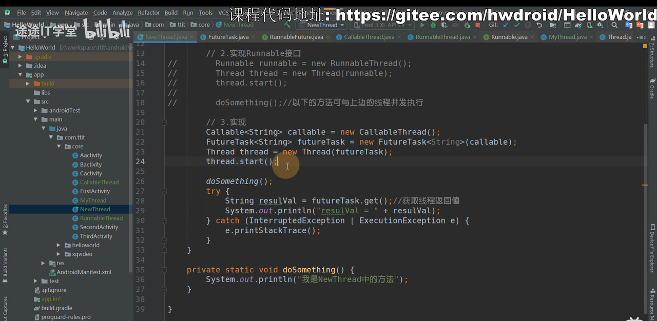
Task: Click the ttit breadcrumb in navigation bar
Action: click(178, 25)
